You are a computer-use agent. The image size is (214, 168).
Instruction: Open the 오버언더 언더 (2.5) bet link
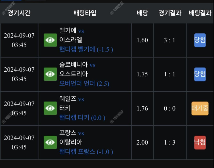click(x=84, y=83)
